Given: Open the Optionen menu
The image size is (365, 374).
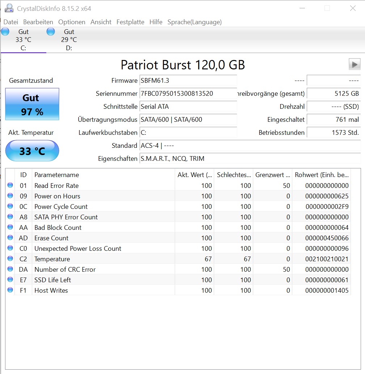Looking at the screenshot, I should (72, 22).
